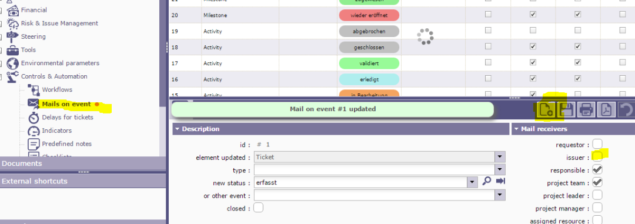Click the wieder eröffnet status badge
Screen dimensions: 635x224
pos(369,15)
